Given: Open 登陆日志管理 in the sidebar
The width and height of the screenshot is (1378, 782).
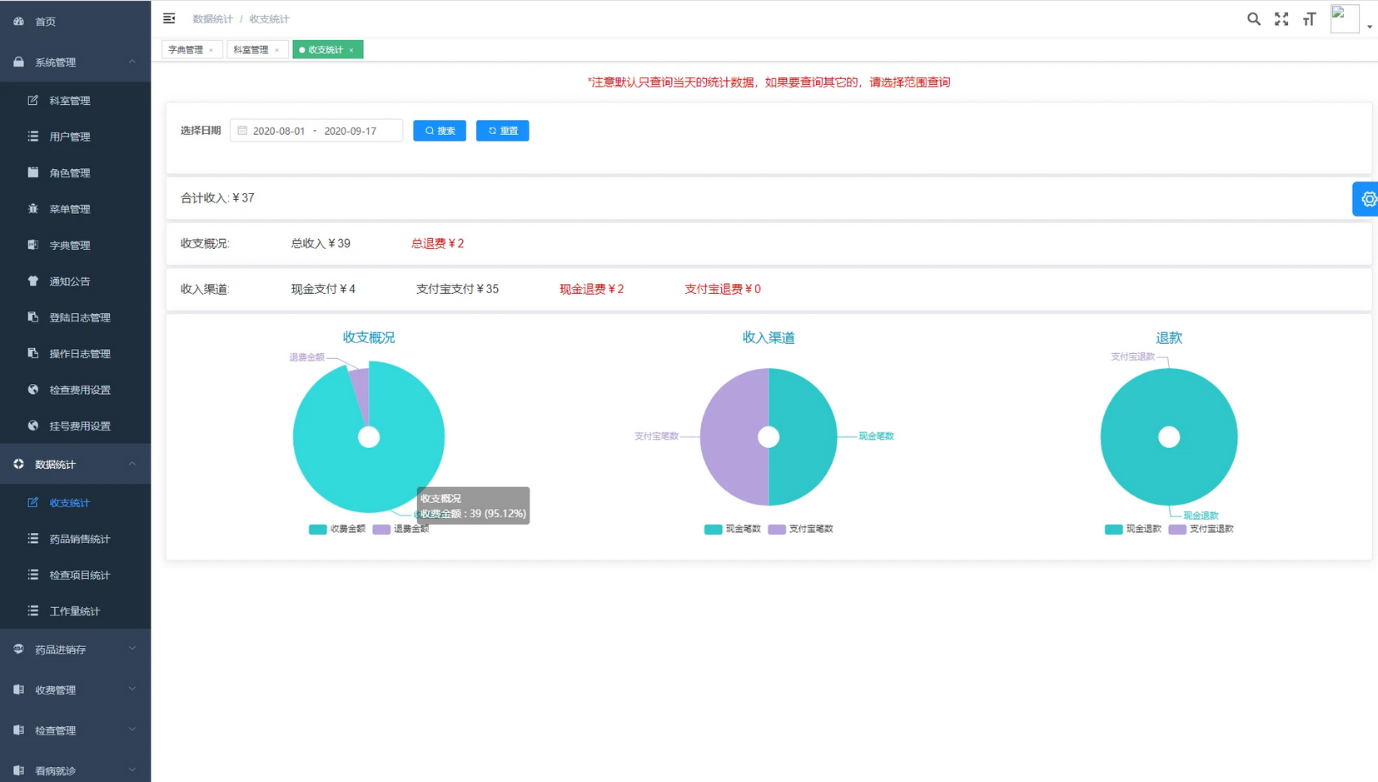Looking at the screenshot, I should pyautogui.click(x=76, y=317).
